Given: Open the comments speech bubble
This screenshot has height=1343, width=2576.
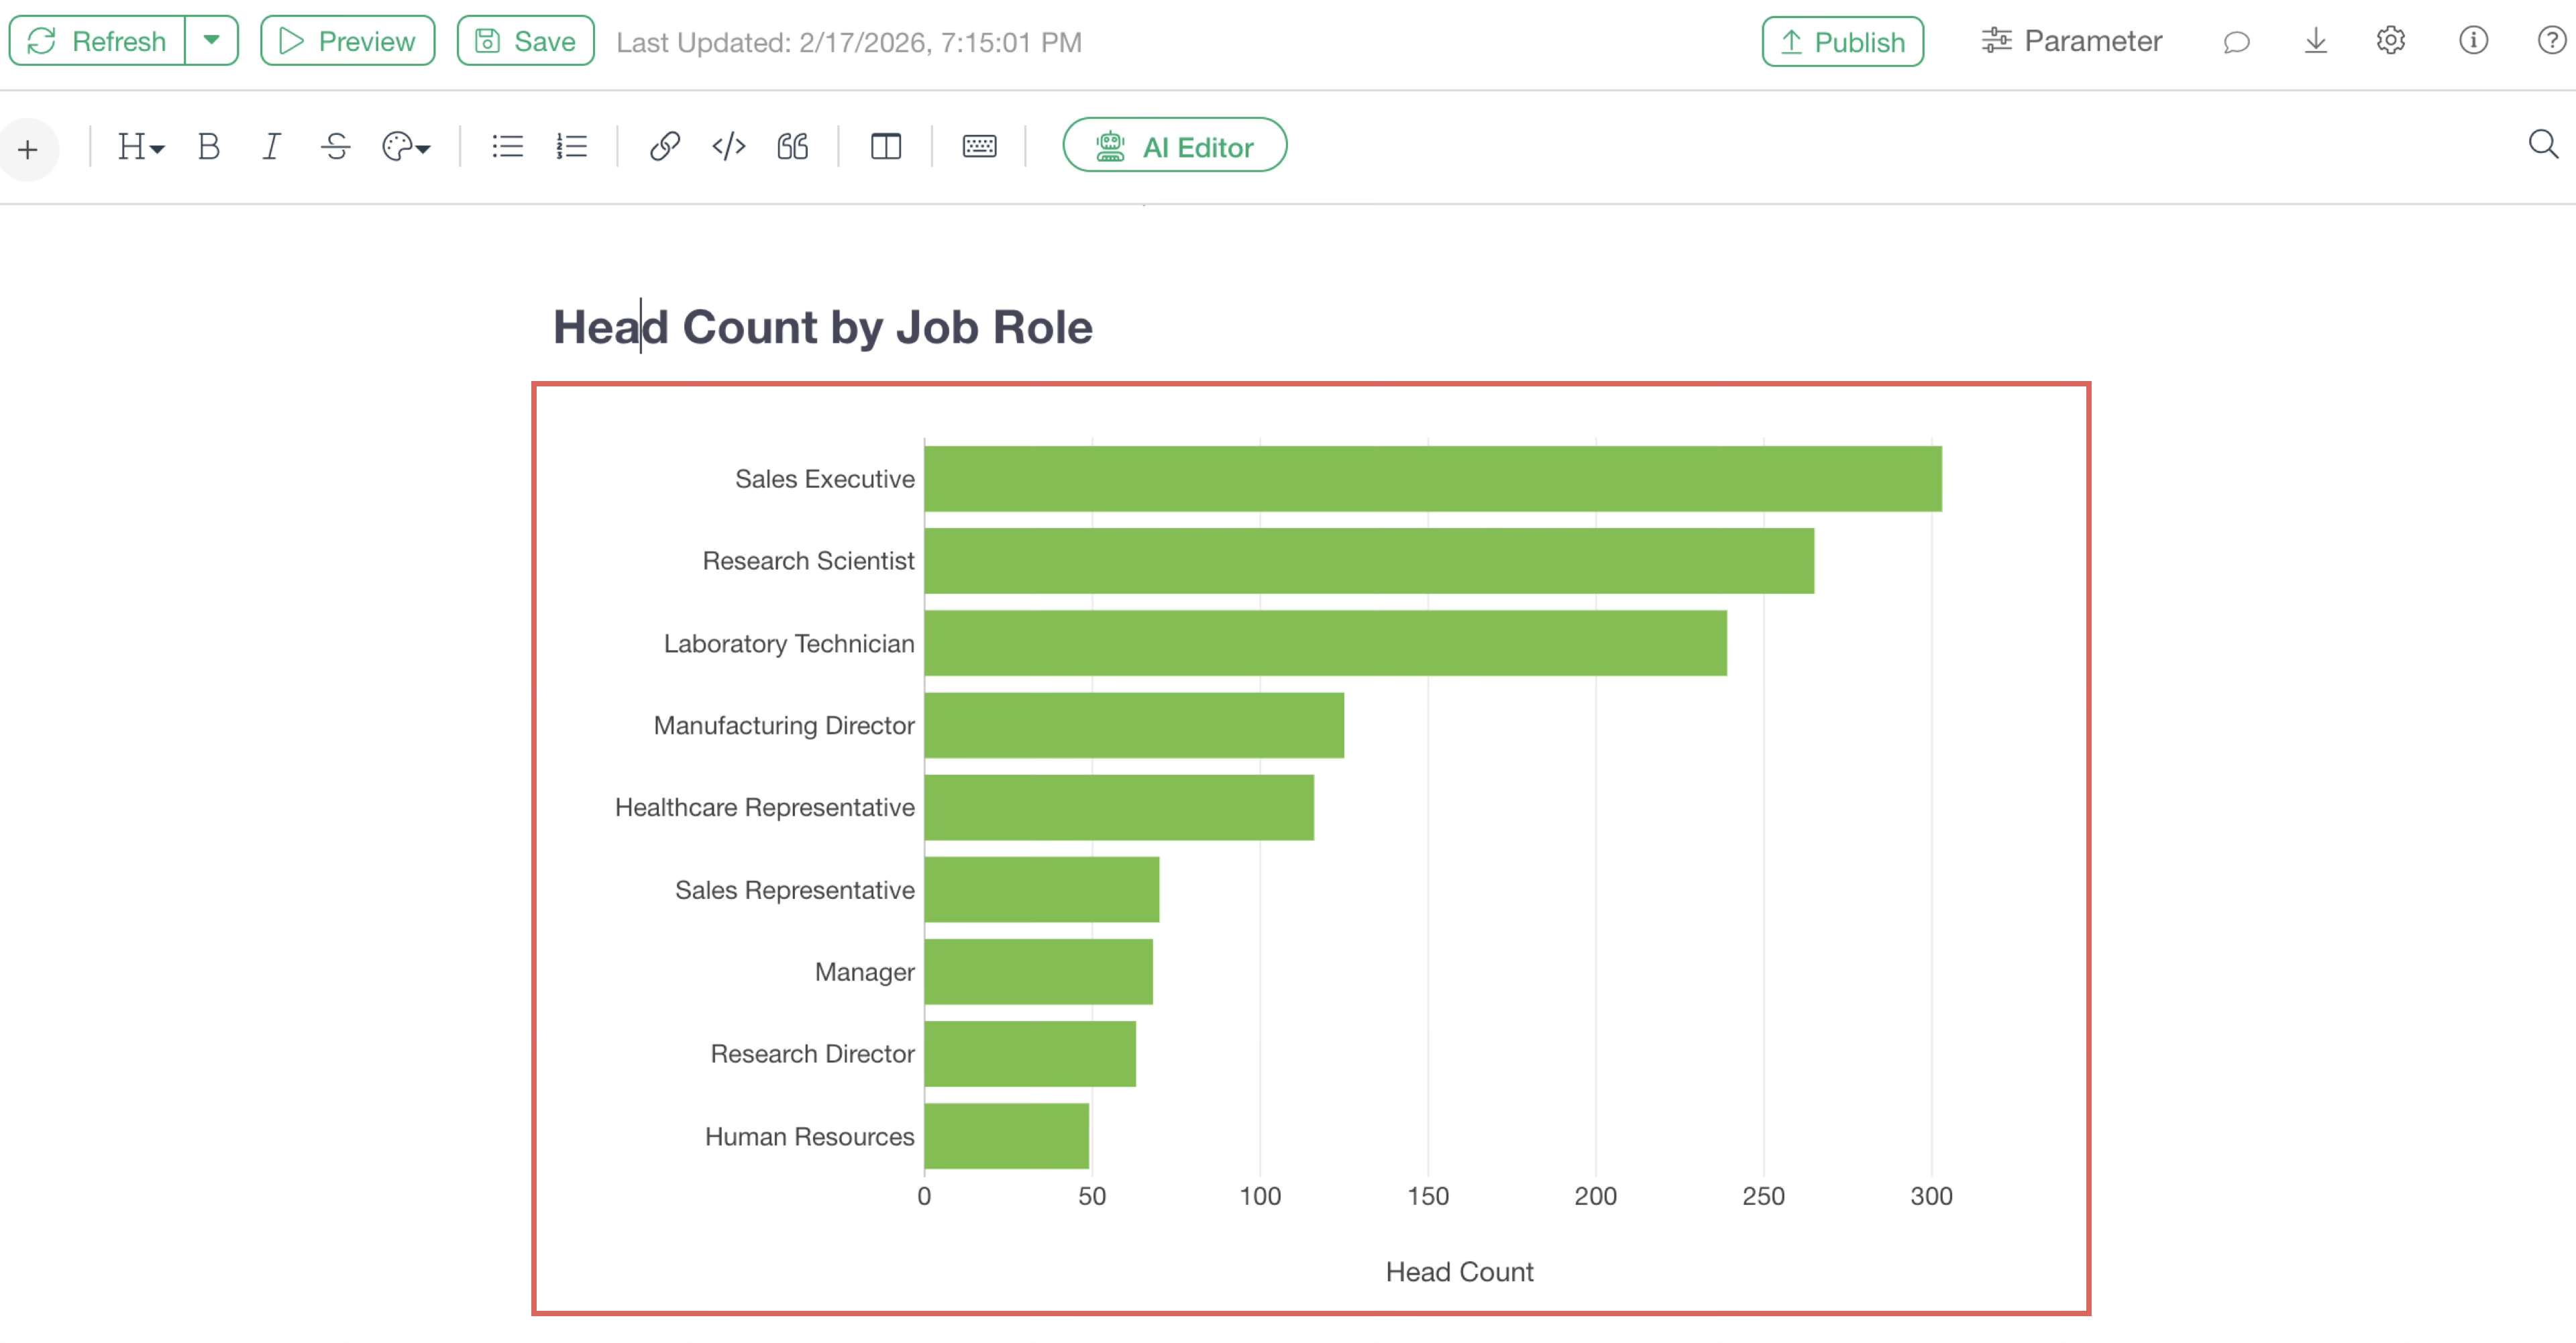Looking at the screenshot, I should pyautogui.click(x=2236, y=41).
